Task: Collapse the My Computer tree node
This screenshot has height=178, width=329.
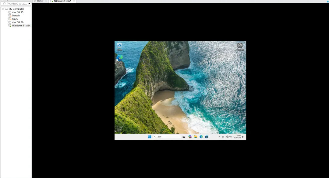Action: pos(3,9)
